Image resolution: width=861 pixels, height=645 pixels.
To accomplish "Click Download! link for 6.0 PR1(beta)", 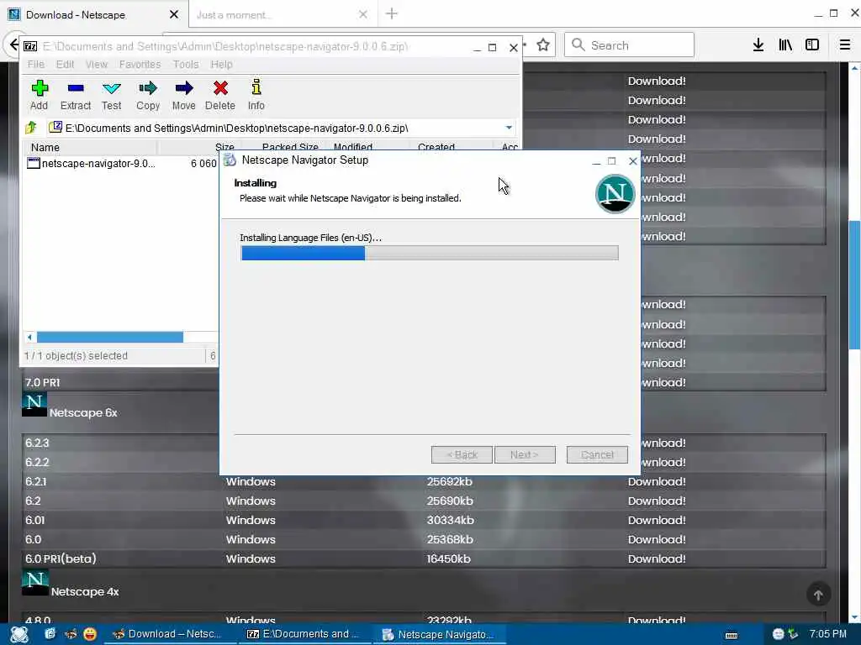I will pos(657,558).
